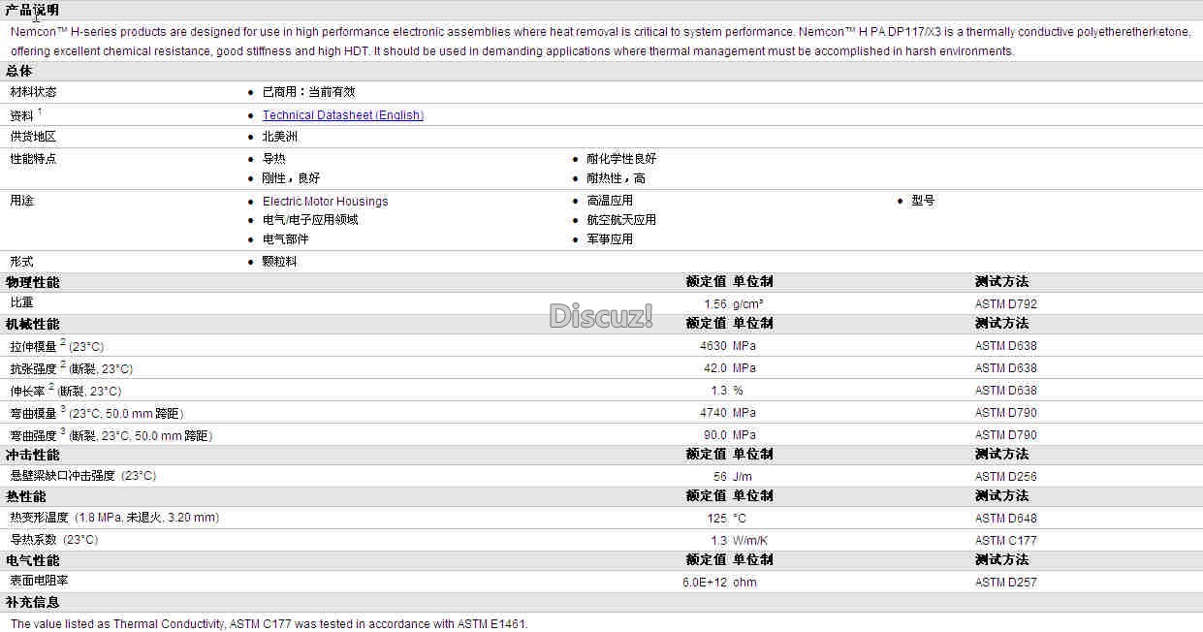This screenshot has width=1203, height=632.
Task: Select the 耐化学性良好 feature entry
Action: point(621,159)
